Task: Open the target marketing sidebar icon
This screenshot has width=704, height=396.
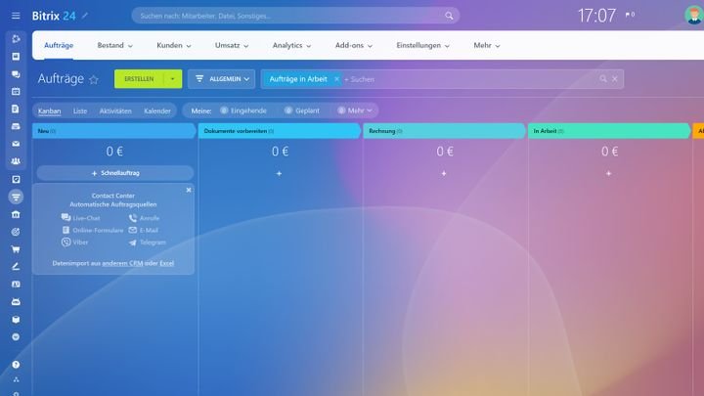Action: [16, 232]
